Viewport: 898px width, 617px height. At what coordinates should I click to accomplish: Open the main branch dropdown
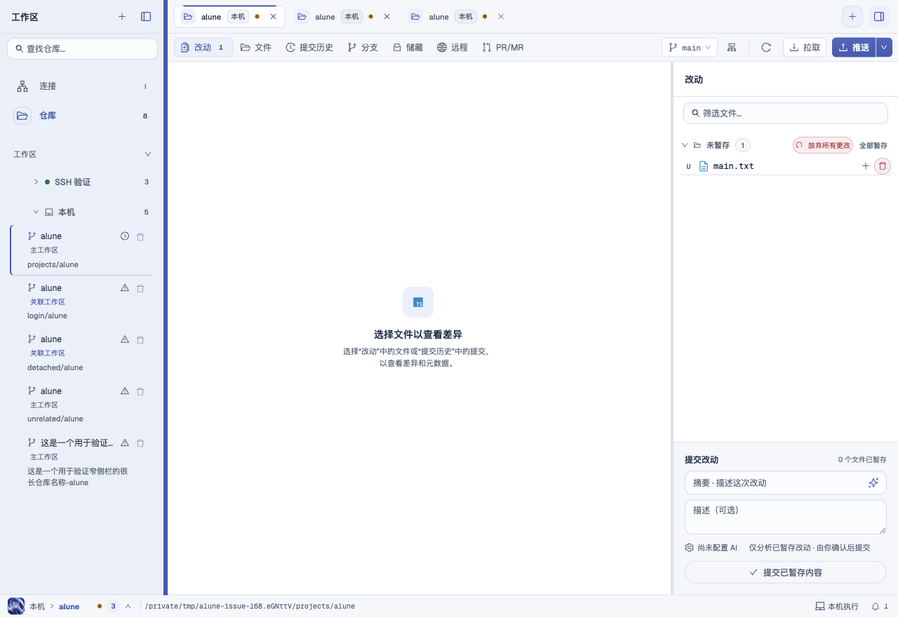coord(690,48)
